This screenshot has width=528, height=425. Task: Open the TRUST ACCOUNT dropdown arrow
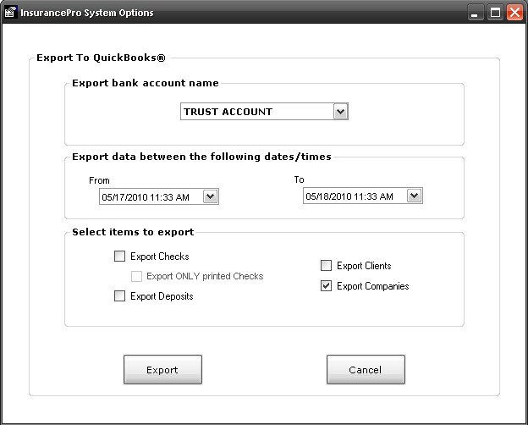tap(340, 112)
